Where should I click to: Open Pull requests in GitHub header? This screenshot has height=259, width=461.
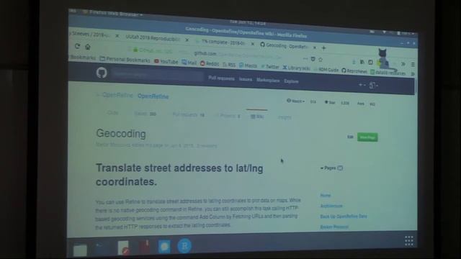point(221,78)
